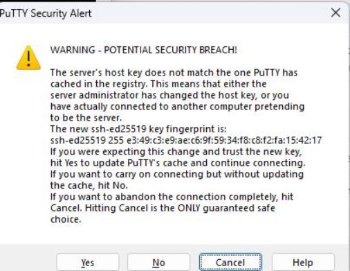Open the Help button
350x271 pixels.
click(303, 263)
